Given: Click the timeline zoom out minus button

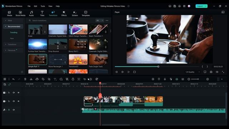Looking at the screenshot, I should 189,79.
